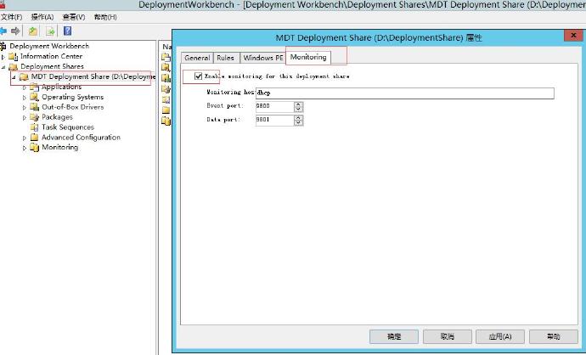
Task: Expand the Packages tree node
Action: pyautogui.click(x=25, y=118)
